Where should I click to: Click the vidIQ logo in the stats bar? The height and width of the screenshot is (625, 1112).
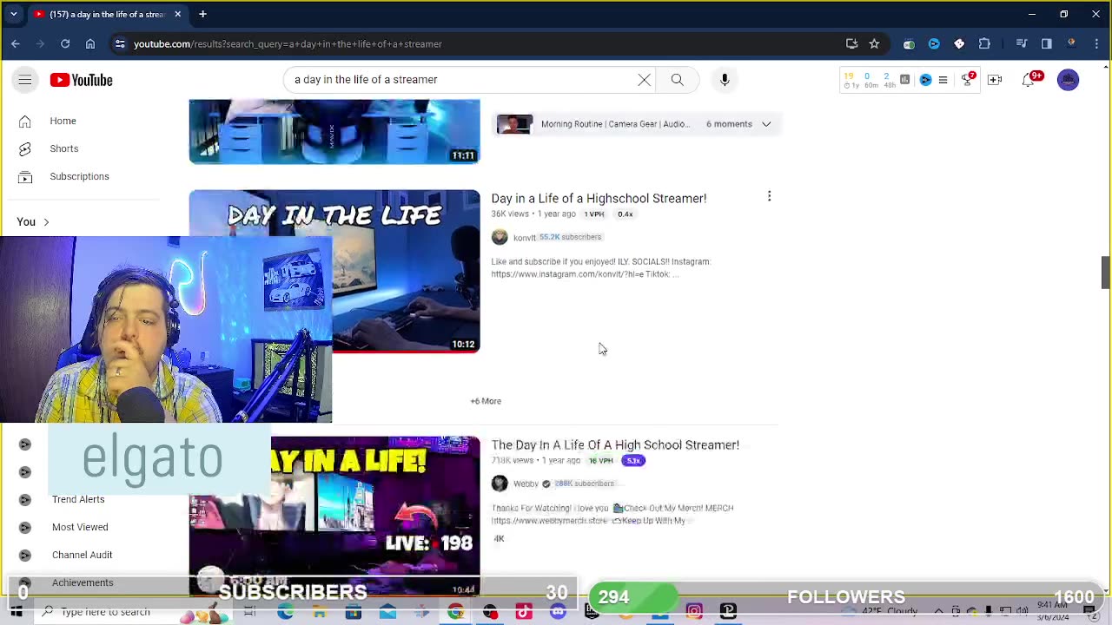(925, 80)
